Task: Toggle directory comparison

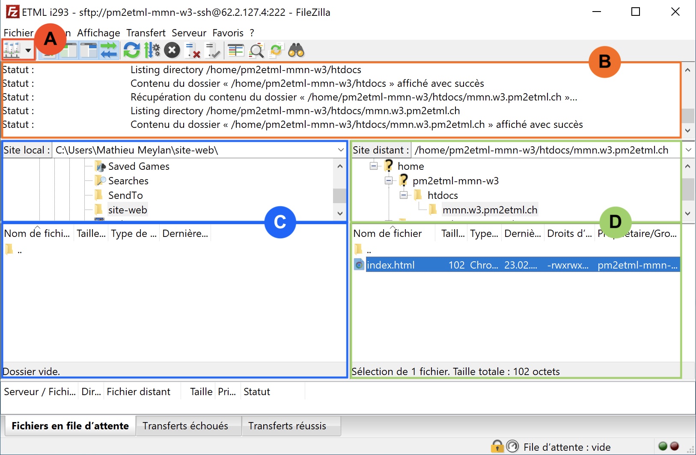Action: (256, 50)
